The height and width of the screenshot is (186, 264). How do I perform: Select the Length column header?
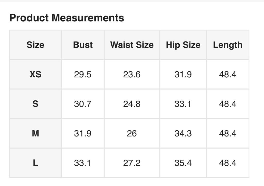(x=228, y=45)
